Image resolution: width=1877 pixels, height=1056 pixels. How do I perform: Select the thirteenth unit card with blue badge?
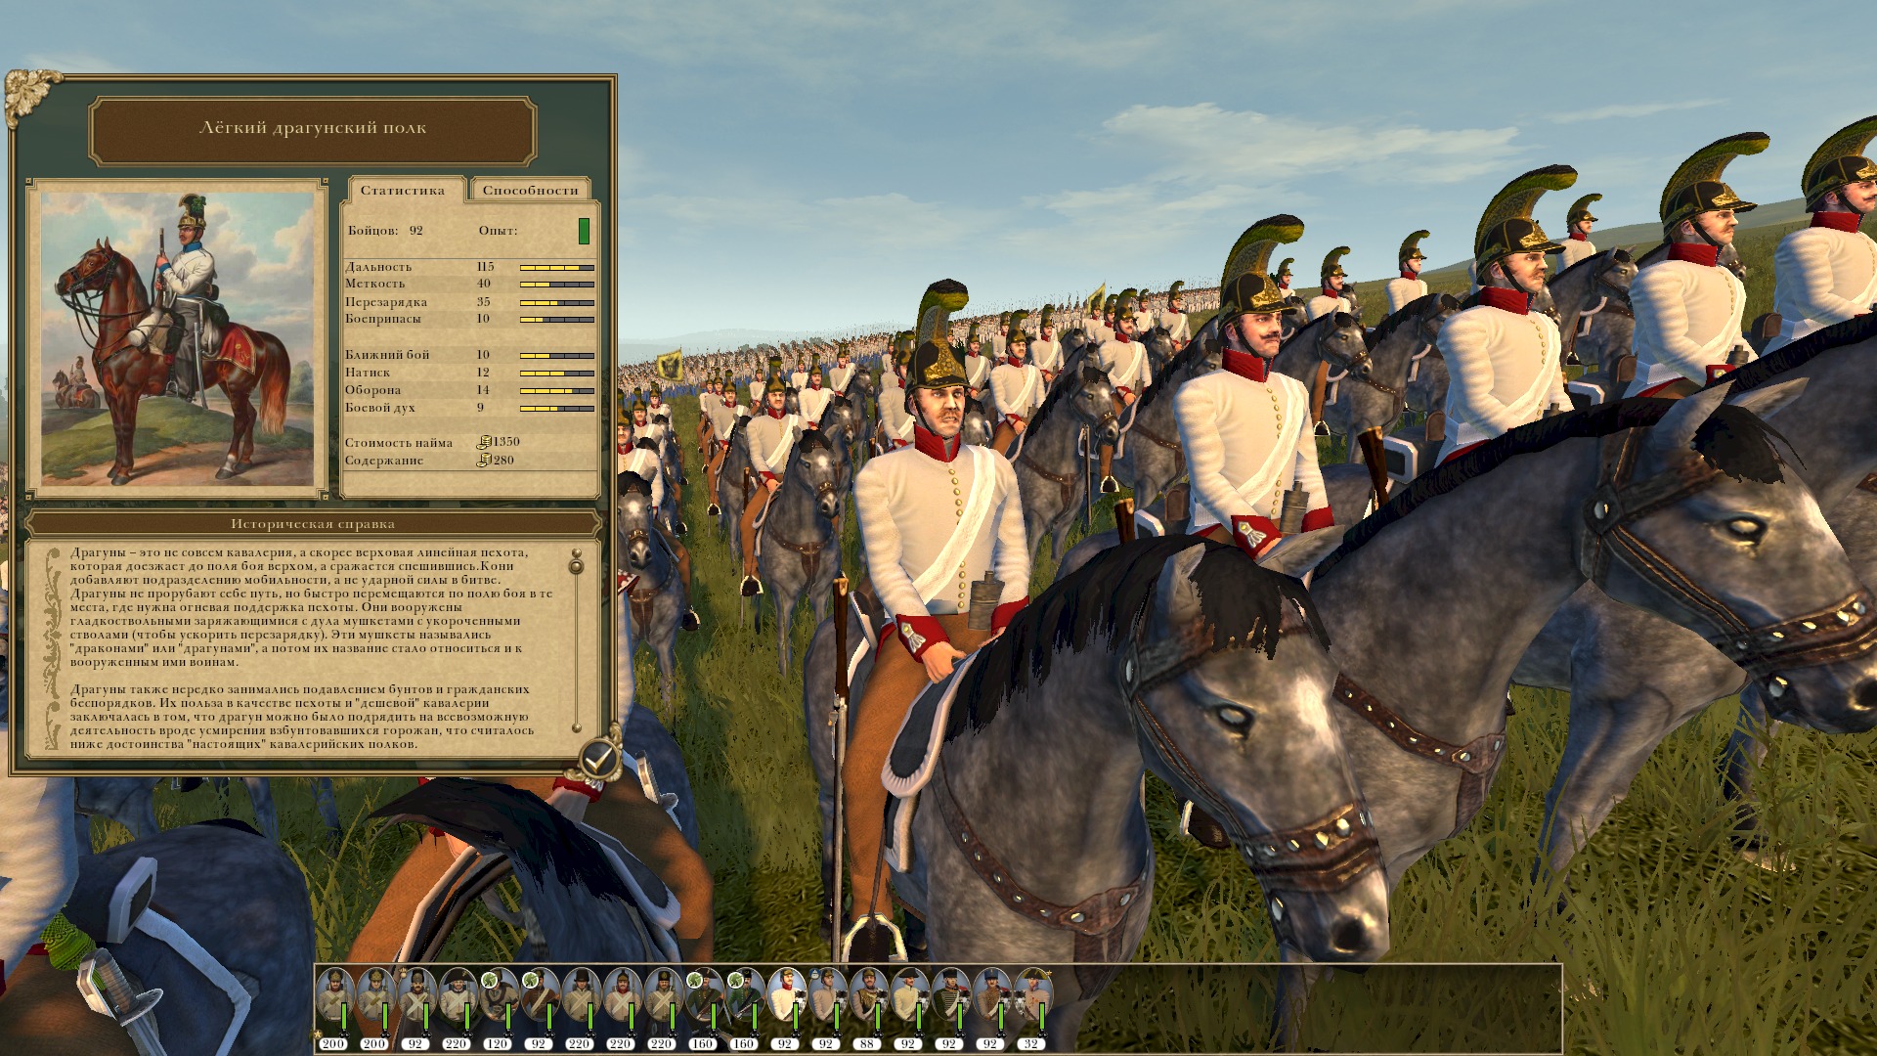[x=826, y=1008]
